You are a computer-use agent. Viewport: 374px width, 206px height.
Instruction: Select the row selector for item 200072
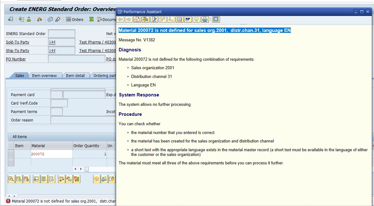[11, 154]
